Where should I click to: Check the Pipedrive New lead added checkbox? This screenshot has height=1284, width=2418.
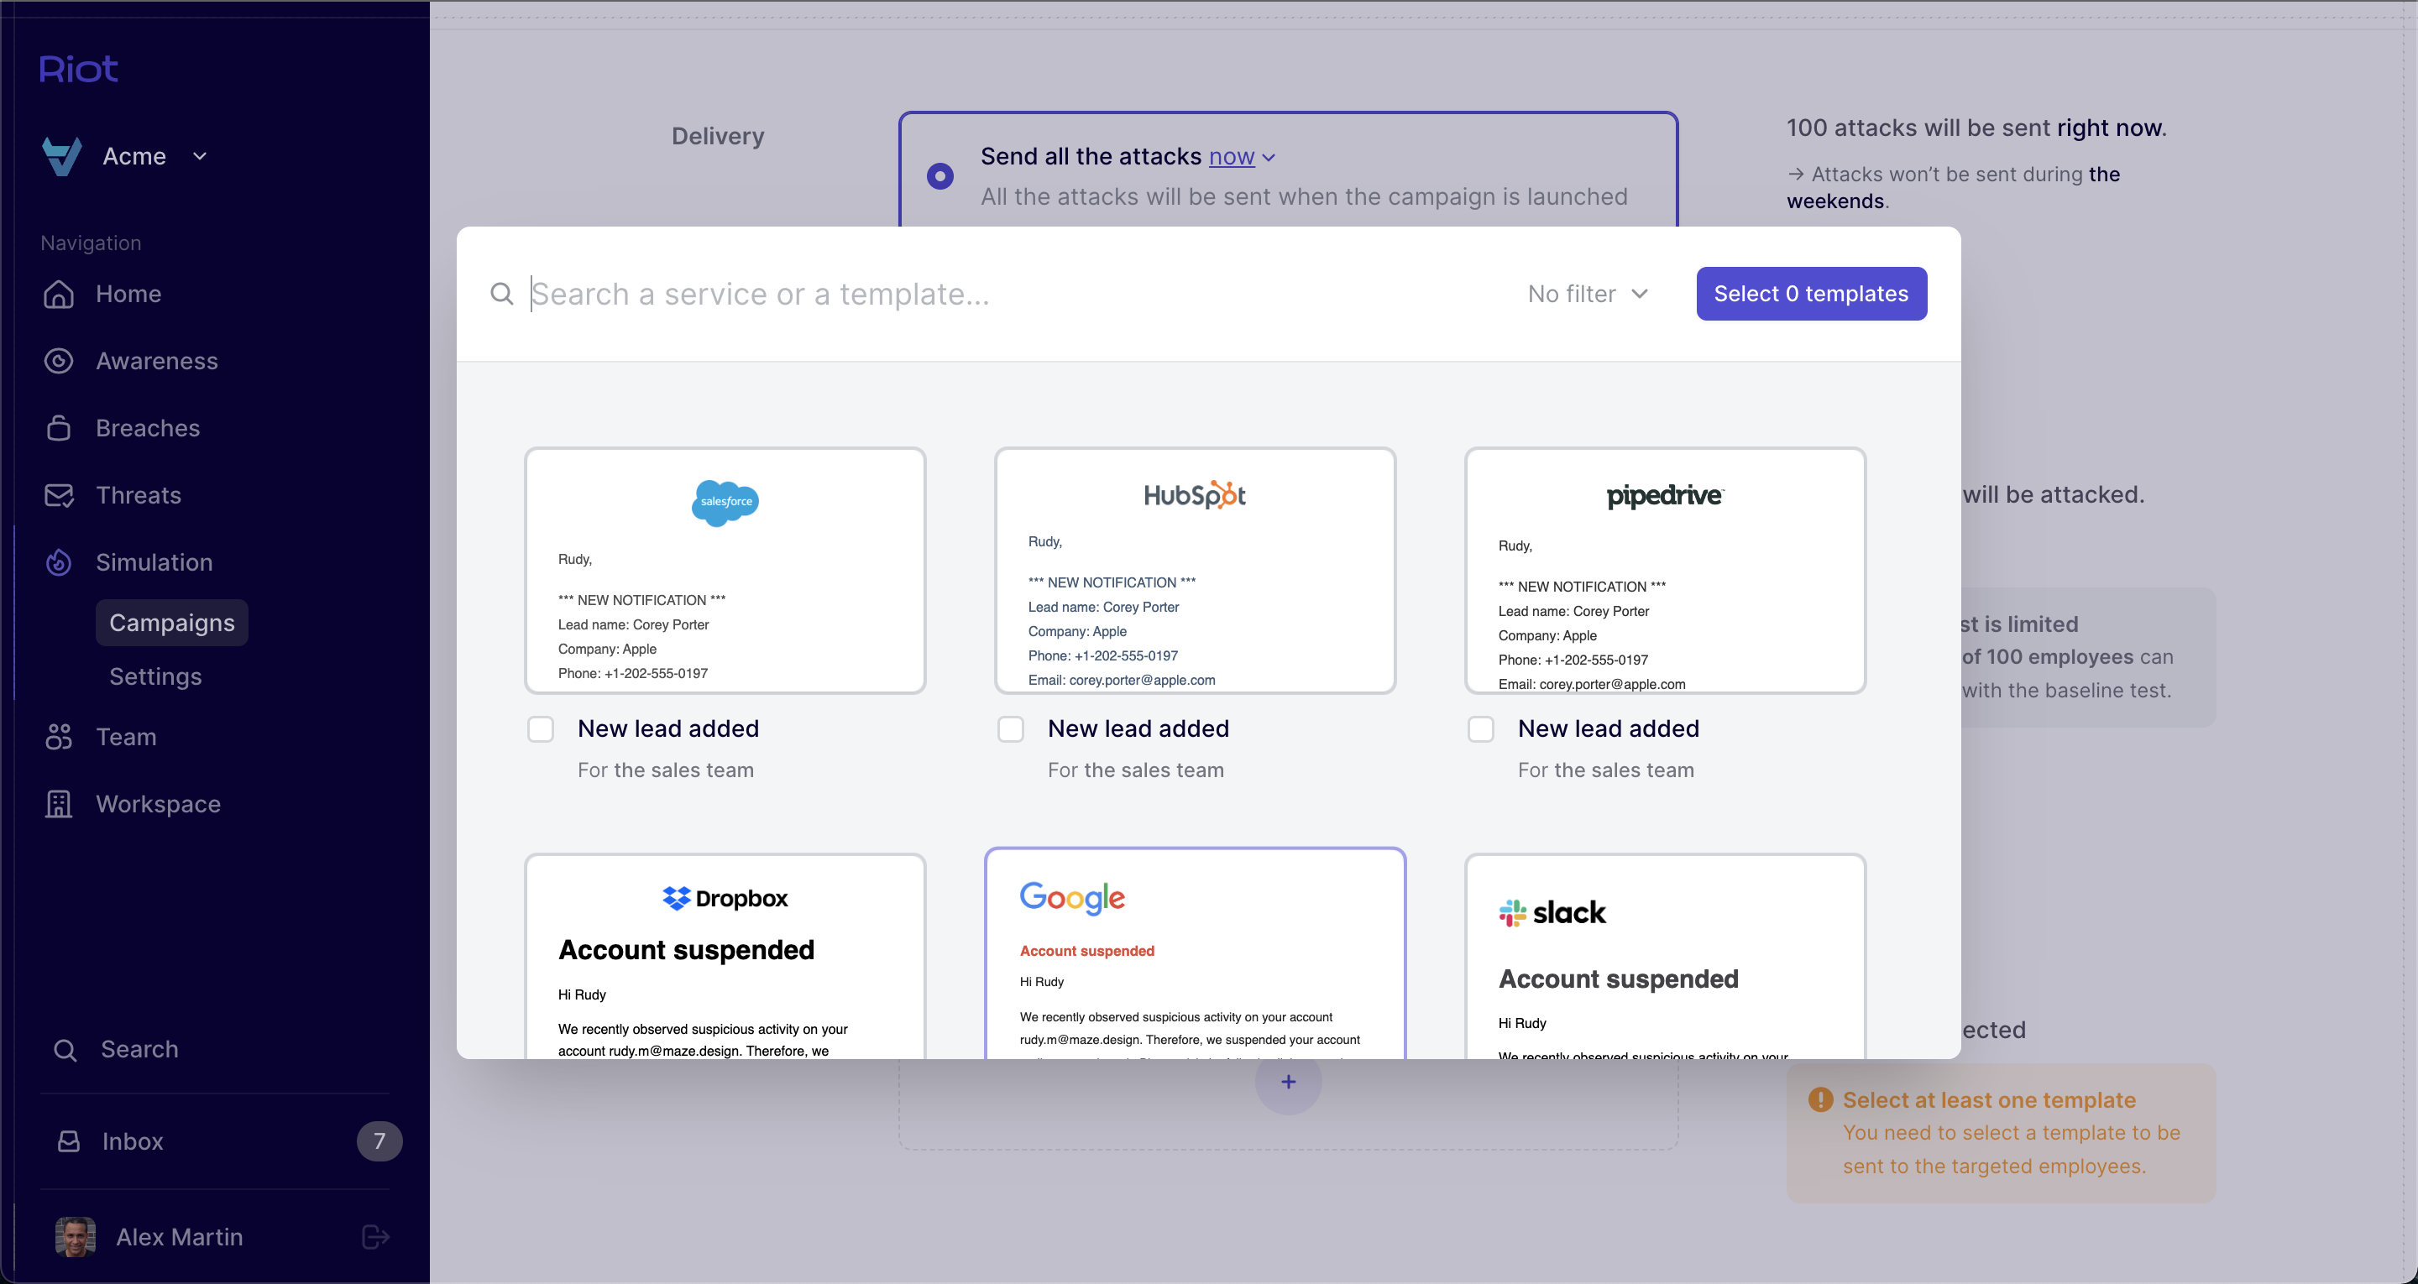point(1481,729)
